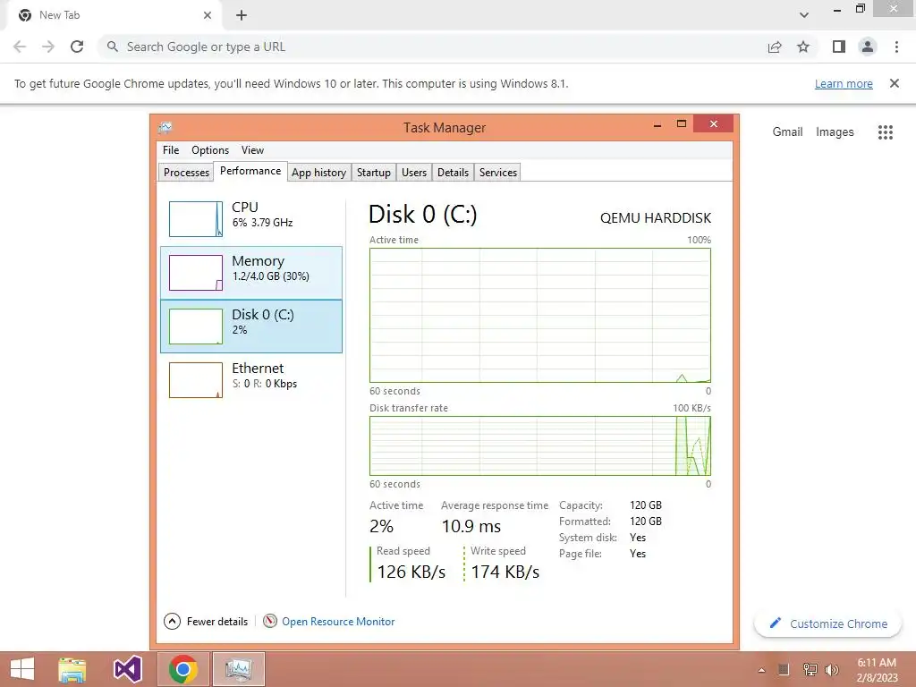The height and width of the screenshot is (687, 916).
Task: Open Gmail link
Action: click(x=787, y=132)
